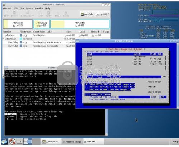
Task: Click the Flags column header
Action: pos(106,32)
